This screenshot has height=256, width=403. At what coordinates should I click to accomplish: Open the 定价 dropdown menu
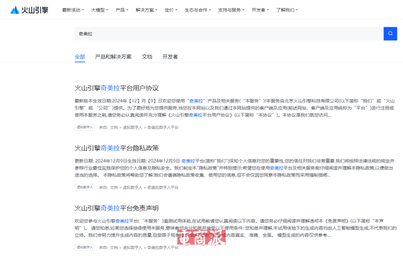tap(171, 10)
